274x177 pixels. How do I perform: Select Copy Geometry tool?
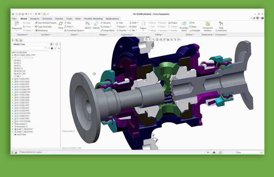(x=43, y=27)
